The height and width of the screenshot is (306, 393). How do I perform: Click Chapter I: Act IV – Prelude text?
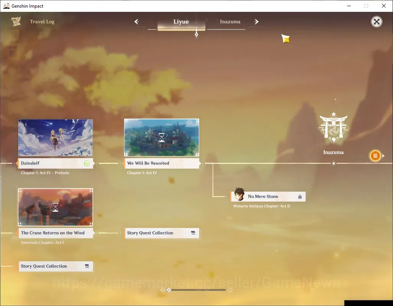pyautogui.click(x=45, y=173)
